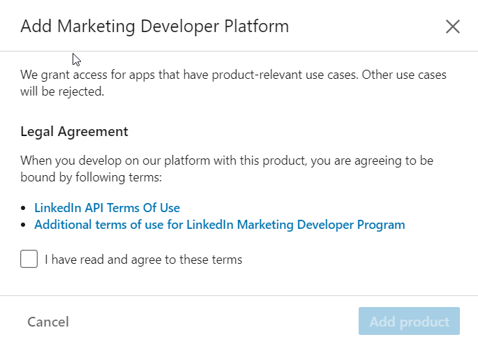The height and width of the screenshot is (344, 478).
Task: Select the 'Legal Agreement' heading text
Action: point(75,132)
